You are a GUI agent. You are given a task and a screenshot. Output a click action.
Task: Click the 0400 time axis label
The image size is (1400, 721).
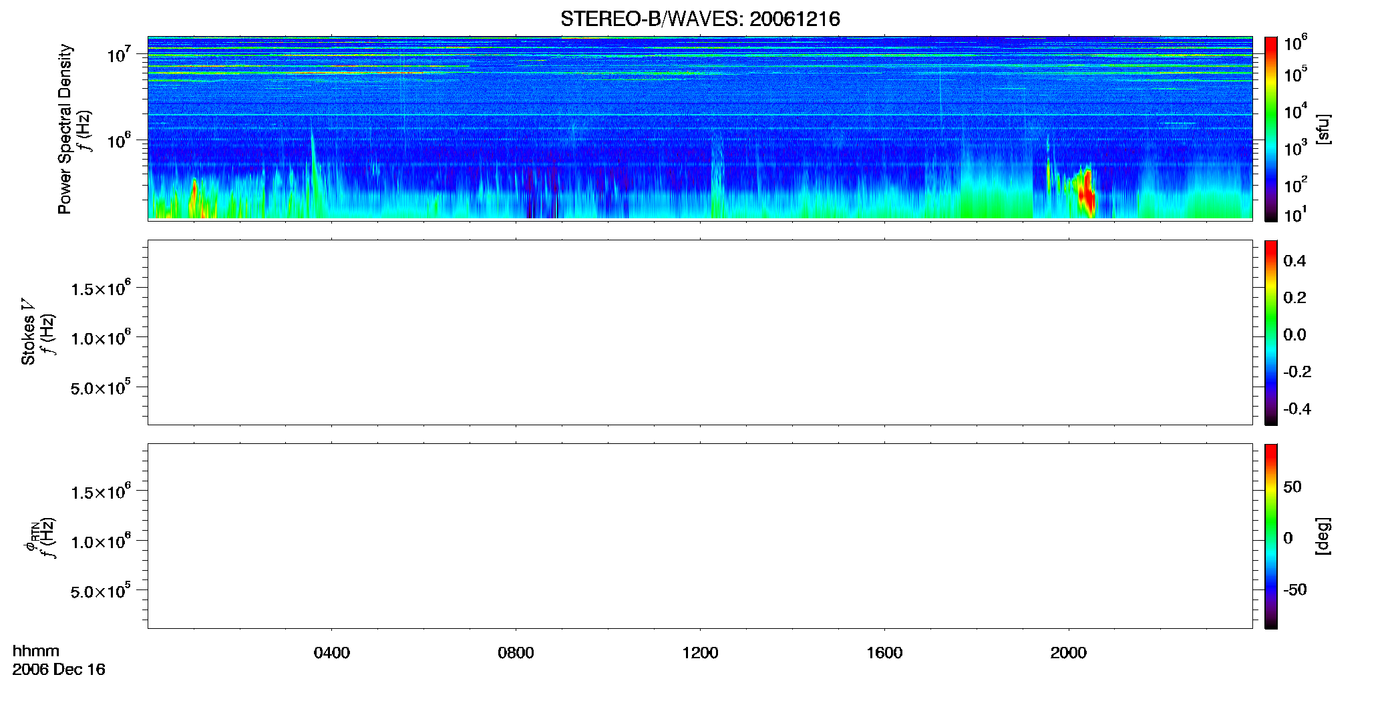point(332,653)
